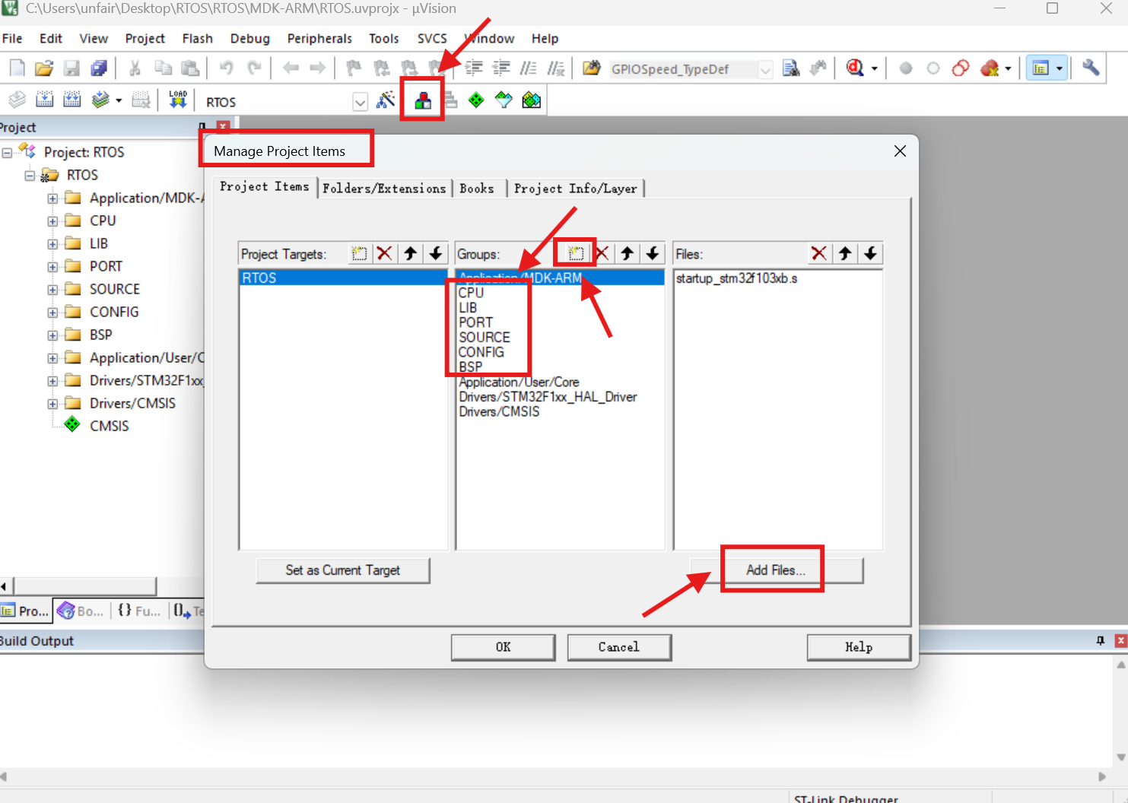The image size is (1128, 803).
Task: Cut selection with scissors icon
Action: click(x=135, y=68)
